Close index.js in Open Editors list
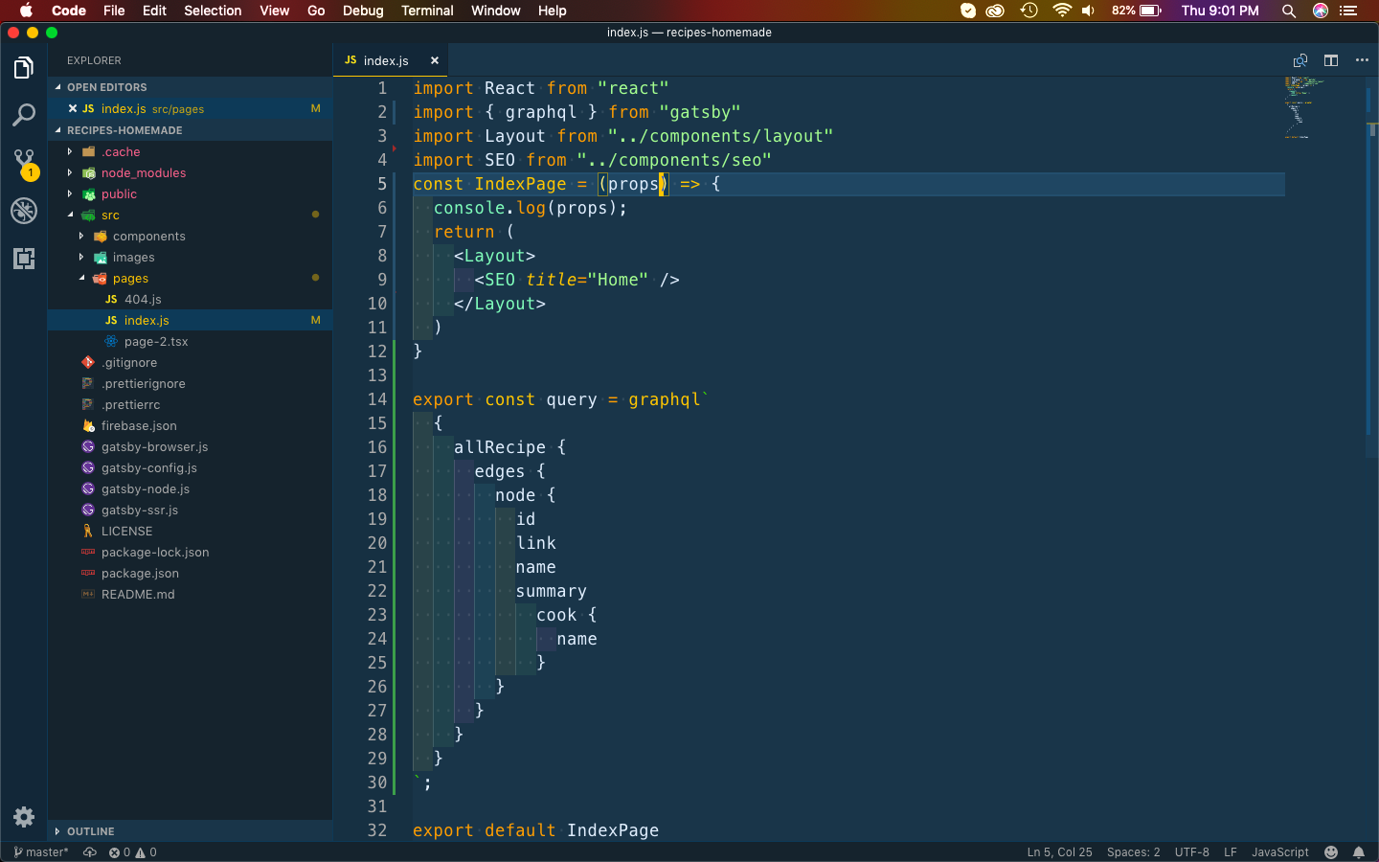 (x=73, y=108)
